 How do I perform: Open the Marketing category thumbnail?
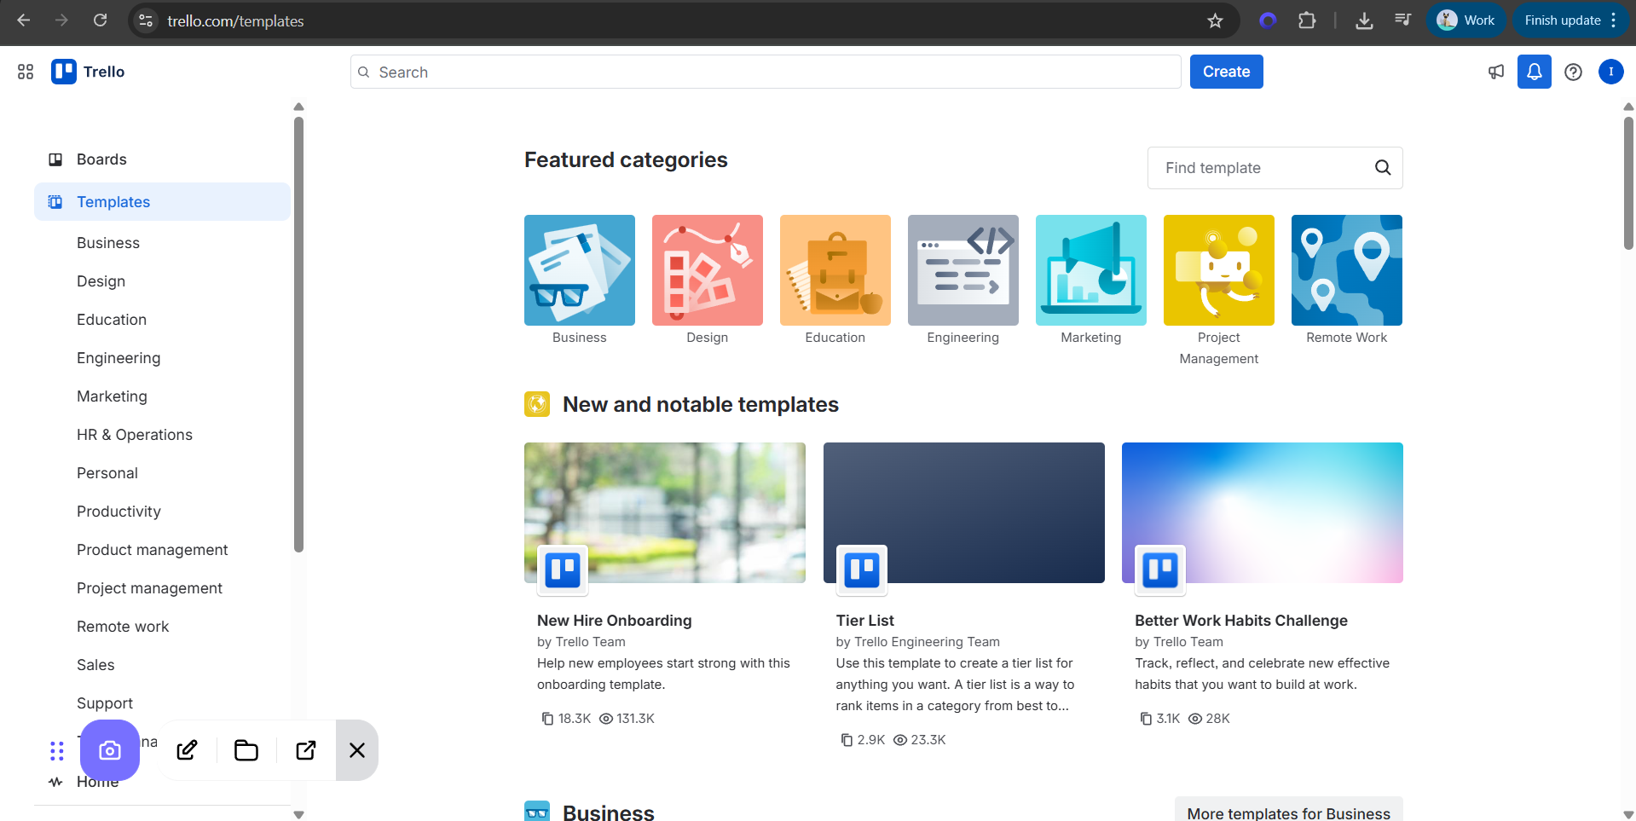[x=1091, y=270]
